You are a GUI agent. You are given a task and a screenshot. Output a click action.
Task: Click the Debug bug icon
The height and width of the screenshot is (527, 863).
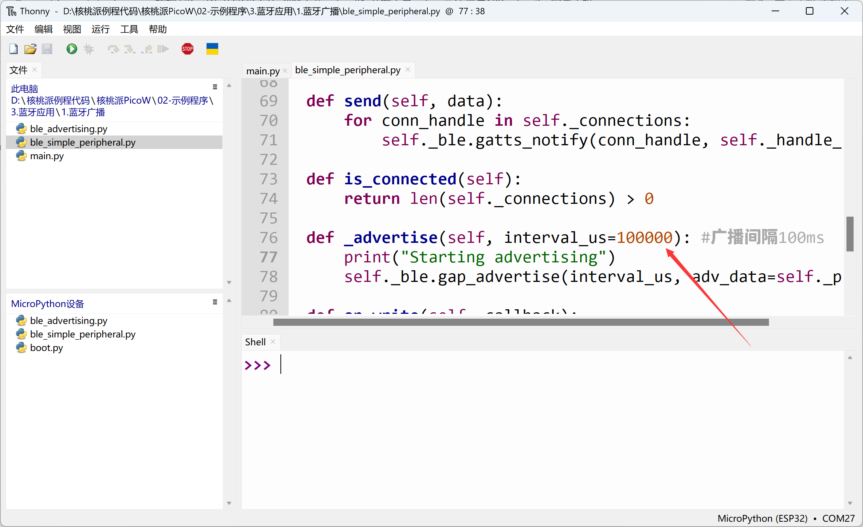click(x=89, y=49)
